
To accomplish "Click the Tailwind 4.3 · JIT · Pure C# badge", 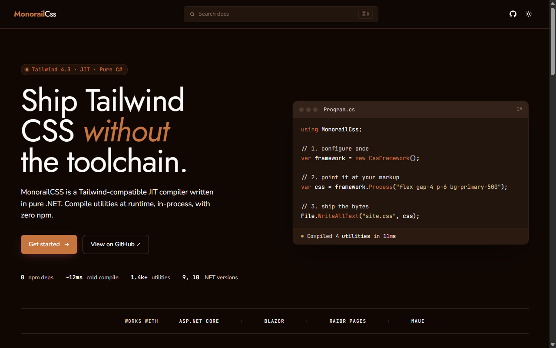I will pyautogui.click(x=74, y=70).
